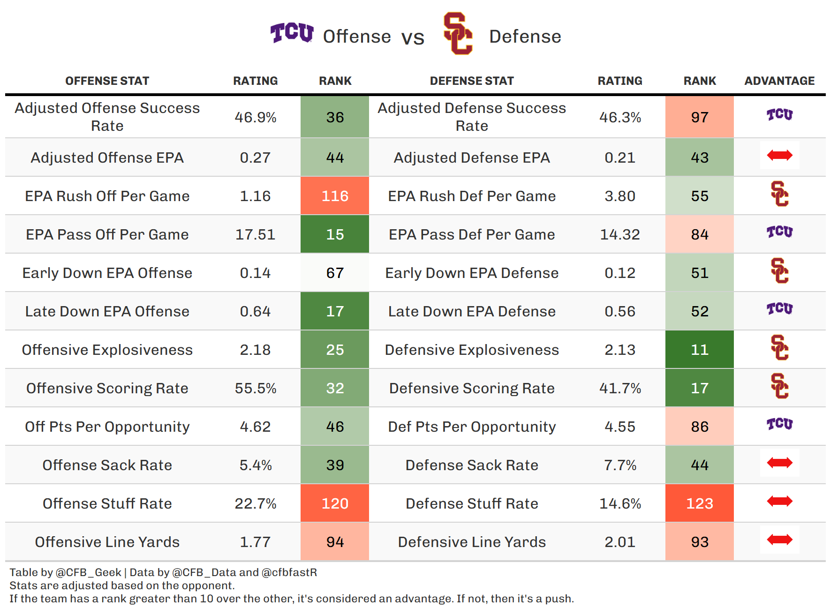Click the OFFENSE STAT column header
This screenshot has width=830, height=615.
[107, 81]
